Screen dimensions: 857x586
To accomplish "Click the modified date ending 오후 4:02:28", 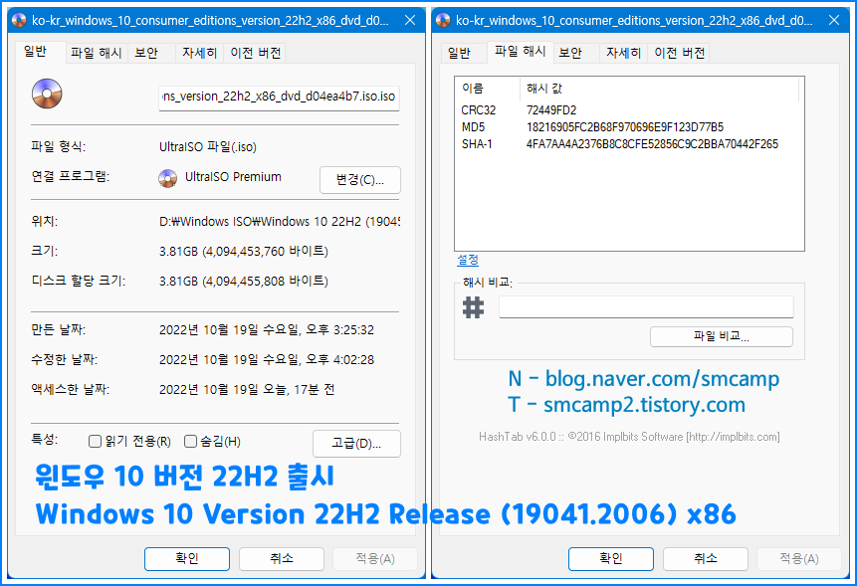I will (x=267, y=360).
